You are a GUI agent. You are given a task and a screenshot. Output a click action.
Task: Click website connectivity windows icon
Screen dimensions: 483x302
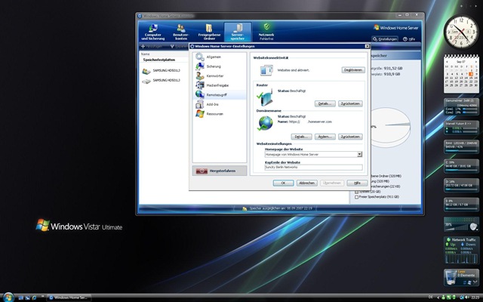266,70
